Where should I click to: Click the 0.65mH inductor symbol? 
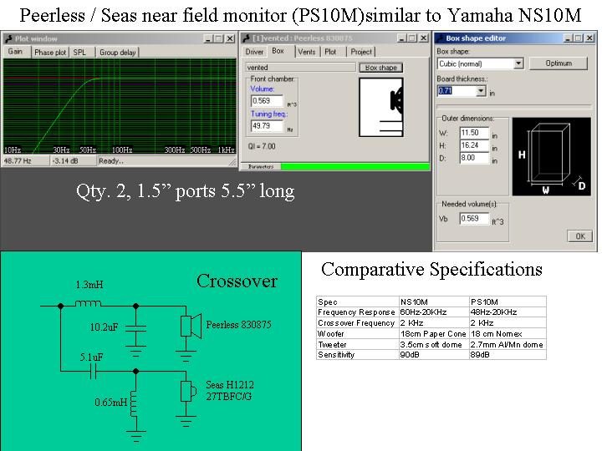click(135, 404)
